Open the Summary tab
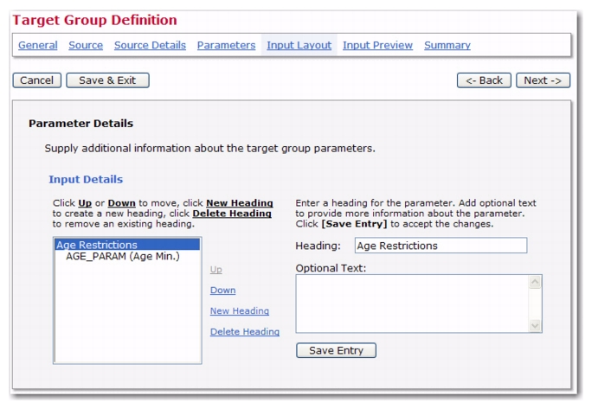Screen dimensions: 598x409 447,45
